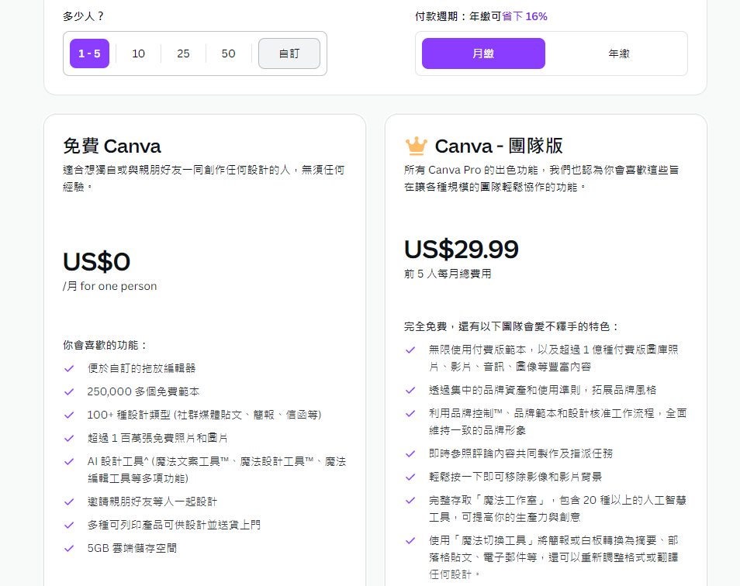This screenshot has height=586, width=740.
Task: Click checkmark beside 使用「魔法切換工具」
Action: (410, 541)
